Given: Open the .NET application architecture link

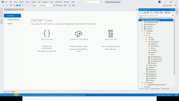Looking at the screenshot, I should 47,51.
